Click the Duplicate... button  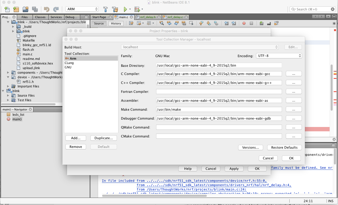click(103, 138)
